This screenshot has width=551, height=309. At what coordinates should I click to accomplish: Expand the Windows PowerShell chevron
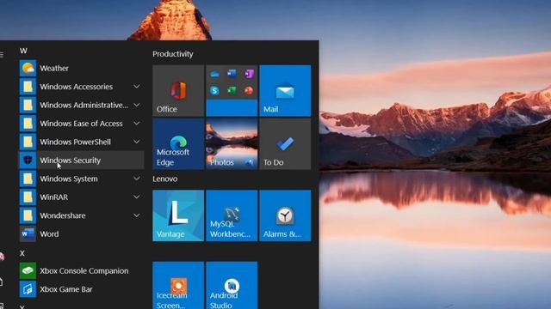click(x=137, y=142)
